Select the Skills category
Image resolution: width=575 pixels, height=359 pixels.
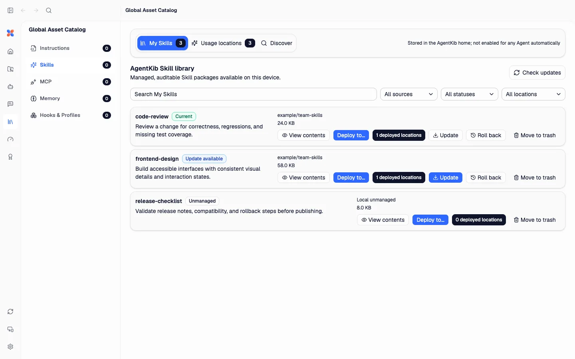point(71,65)
